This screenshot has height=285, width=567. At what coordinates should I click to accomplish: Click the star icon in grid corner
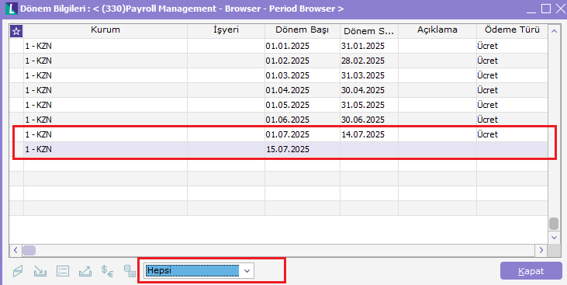(x=16, y=31)
